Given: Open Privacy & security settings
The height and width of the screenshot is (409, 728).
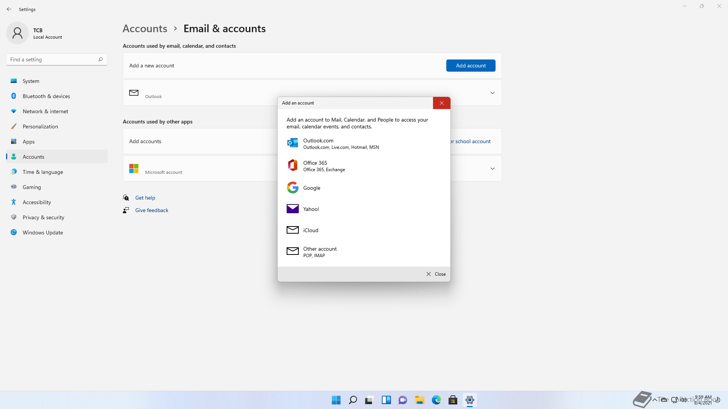Looking at the screenshot, I should [x=57, y=217].
